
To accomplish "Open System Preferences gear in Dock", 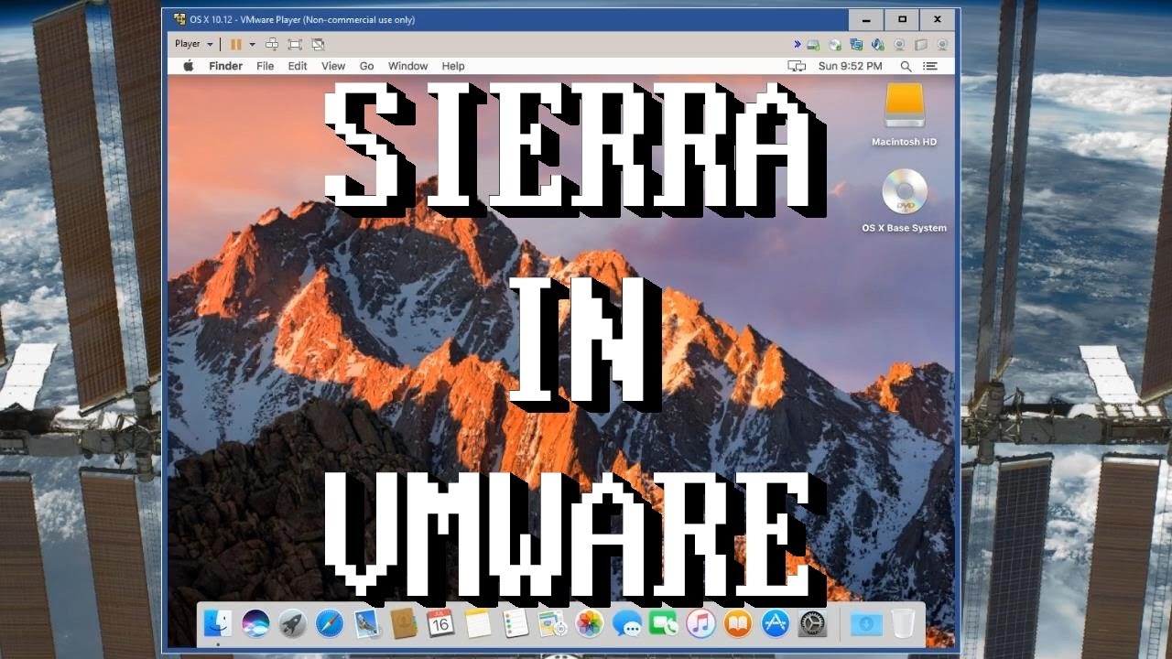I will (813, 623).
